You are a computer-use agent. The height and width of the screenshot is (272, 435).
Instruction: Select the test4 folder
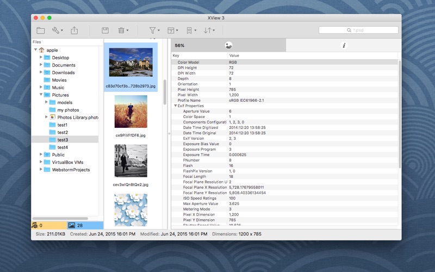[x=63, y=147]
